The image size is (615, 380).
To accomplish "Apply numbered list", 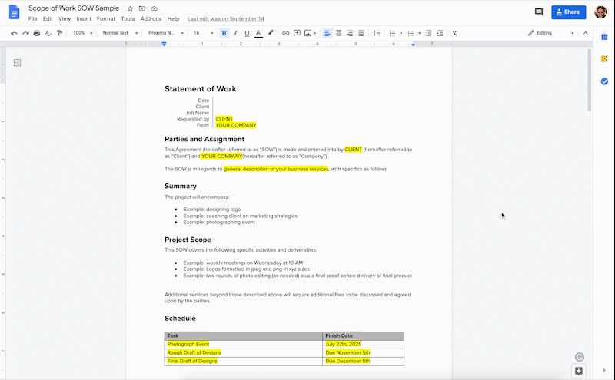I will coord(392,33).
